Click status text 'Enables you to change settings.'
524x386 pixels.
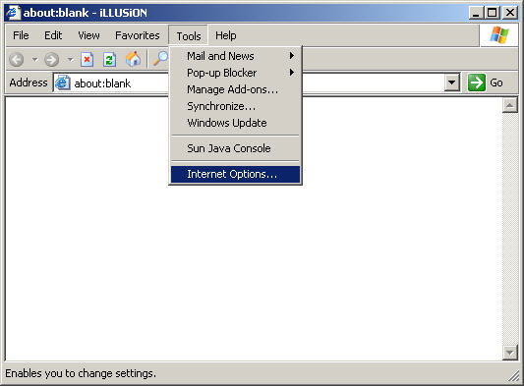pyautogui.click(x=81, y=373)
